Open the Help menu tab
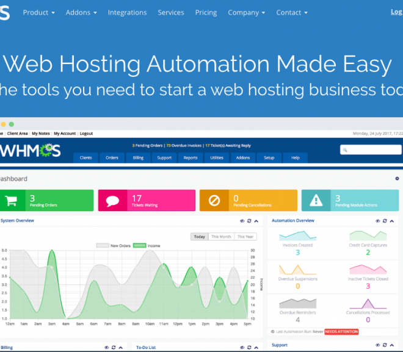Image resolution: width=403 pixels, height=352 pixels. coord(296,157)
